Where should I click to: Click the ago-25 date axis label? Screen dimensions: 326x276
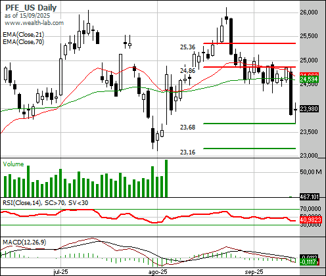pos(158,272)
